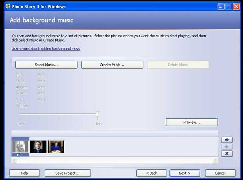Close the Photo Story window
Viewport: 243px width, 180px height.
click(x=236, y=7)
